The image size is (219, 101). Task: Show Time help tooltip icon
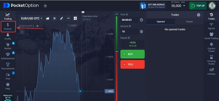[x=127, y=15]
